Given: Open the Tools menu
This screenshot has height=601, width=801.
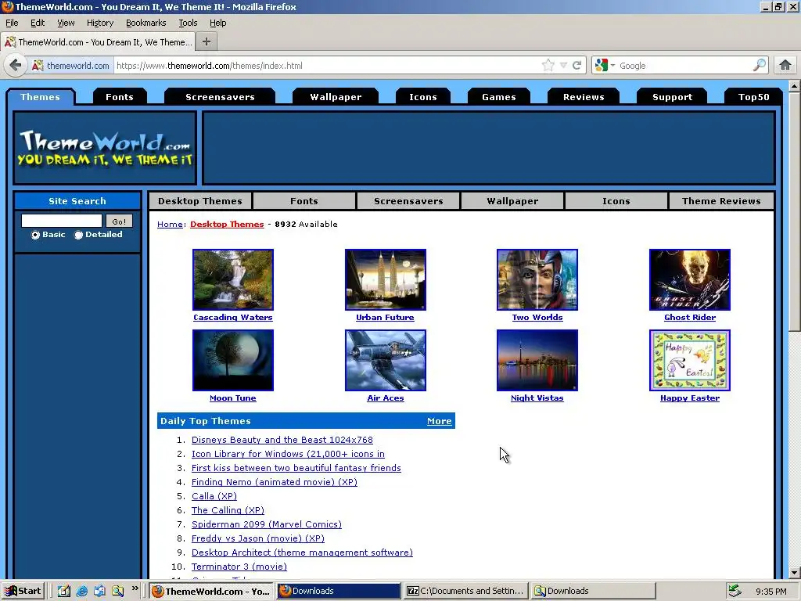Looking at the screenshot, I should coord(188,23).
